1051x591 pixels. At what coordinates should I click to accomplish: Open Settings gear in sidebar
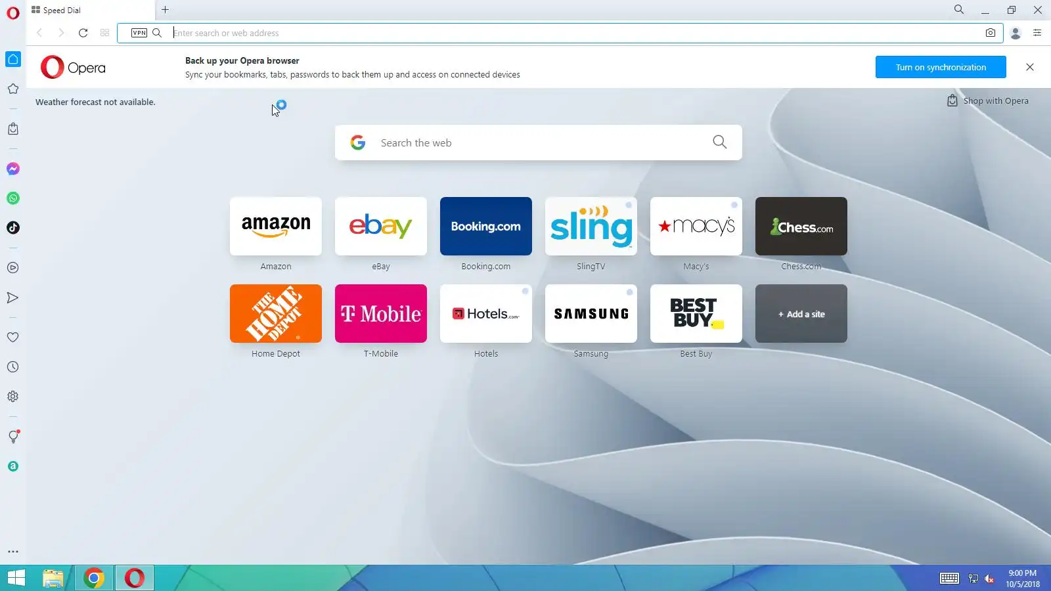point(13,397)
